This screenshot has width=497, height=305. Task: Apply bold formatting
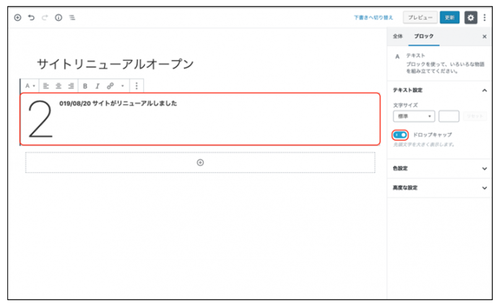85,86
